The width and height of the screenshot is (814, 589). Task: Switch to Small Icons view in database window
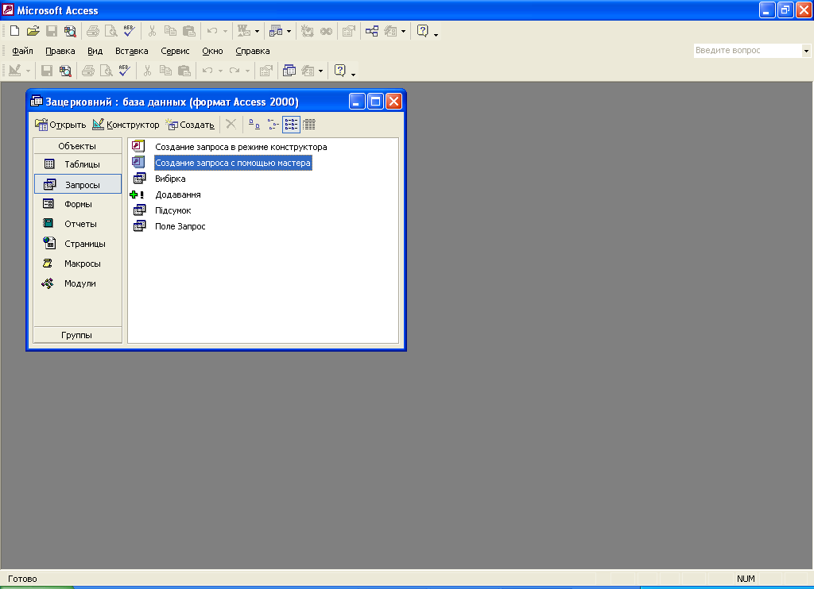coord(273,125)
